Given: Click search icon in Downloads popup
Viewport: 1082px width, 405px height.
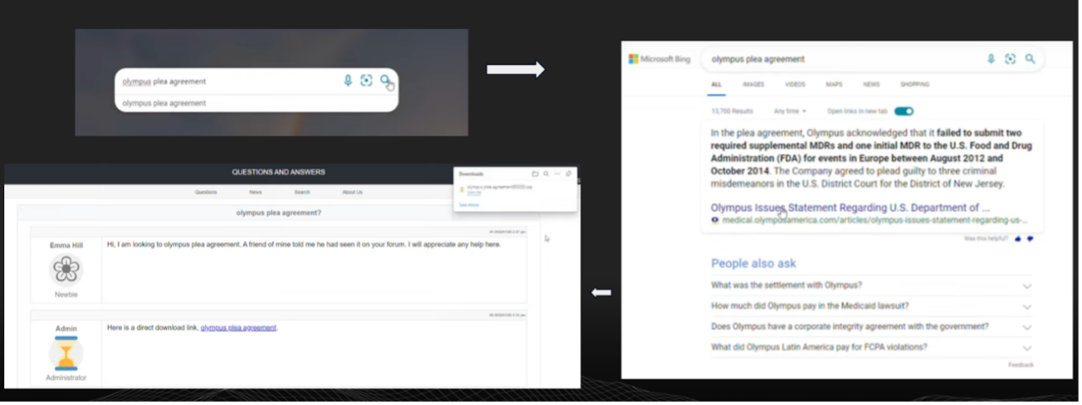Looking at the screenshot, I should [x=546, y=174].
